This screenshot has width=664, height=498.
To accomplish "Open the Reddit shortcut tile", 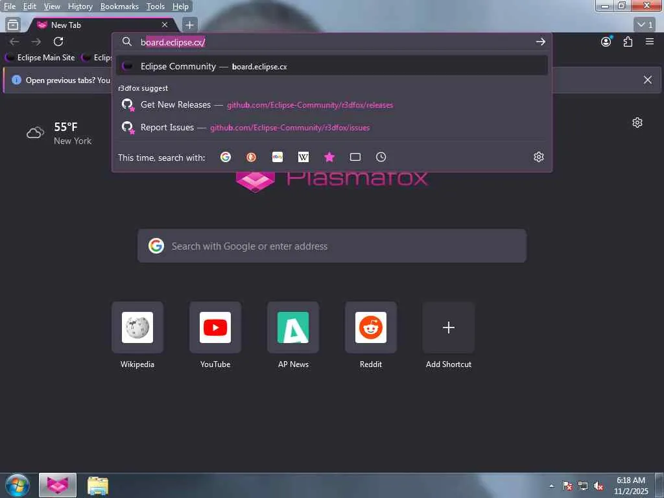I will point(371,327).
